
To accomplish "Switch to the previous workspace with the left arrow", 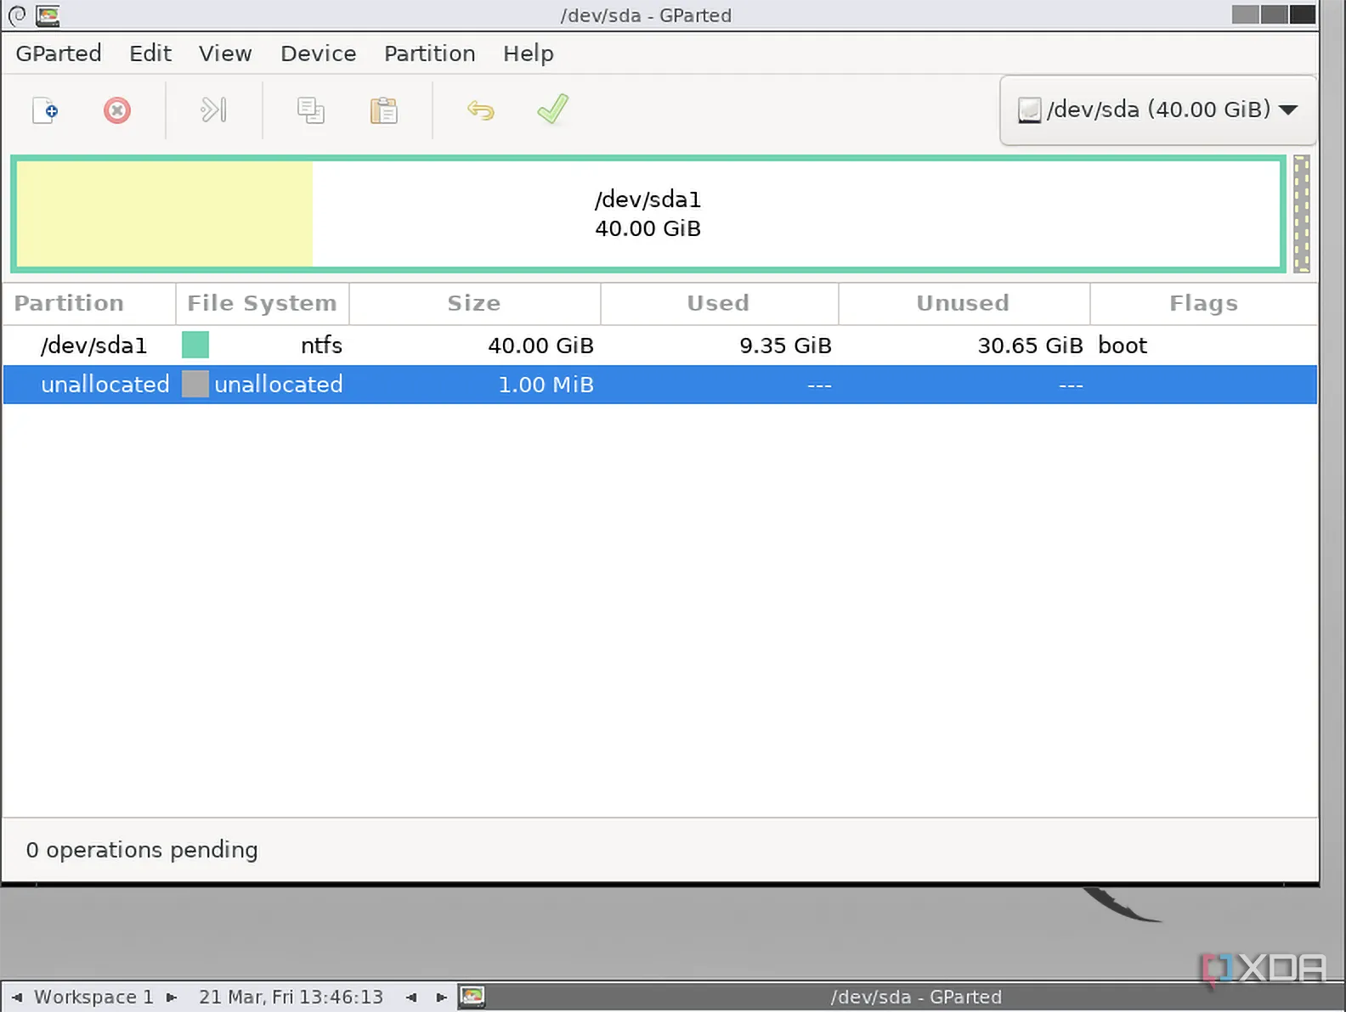I will pos(17,998).
